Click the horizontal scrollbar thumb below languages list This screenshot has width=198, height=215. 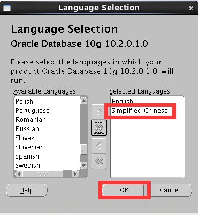[43, 174]
